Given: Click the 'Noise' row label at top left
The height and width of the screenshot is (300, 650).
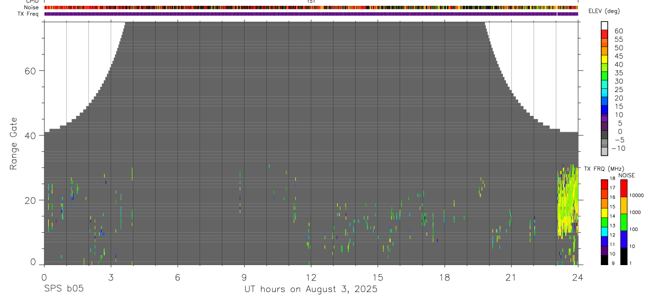Looking at the screenshot, I should 32,7.
